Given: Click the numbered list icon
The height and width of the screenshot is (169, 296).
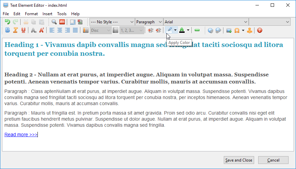Looking at the screenshot, I should coord(115,30).
